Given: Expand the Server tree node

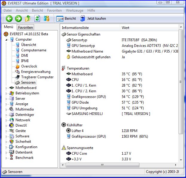Looking at the screenshot, I should click(6, 99).
